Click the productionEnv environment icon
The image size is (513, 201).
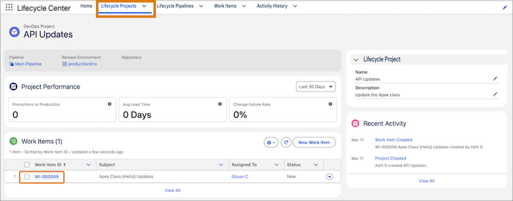point(65,64)
